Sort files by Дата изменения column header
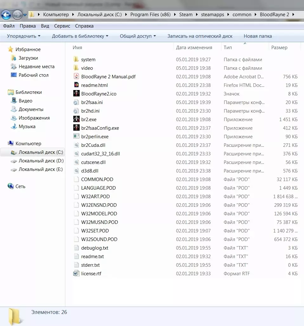The height and width of the screenshot is (326, 304). [x=194, y=48]
